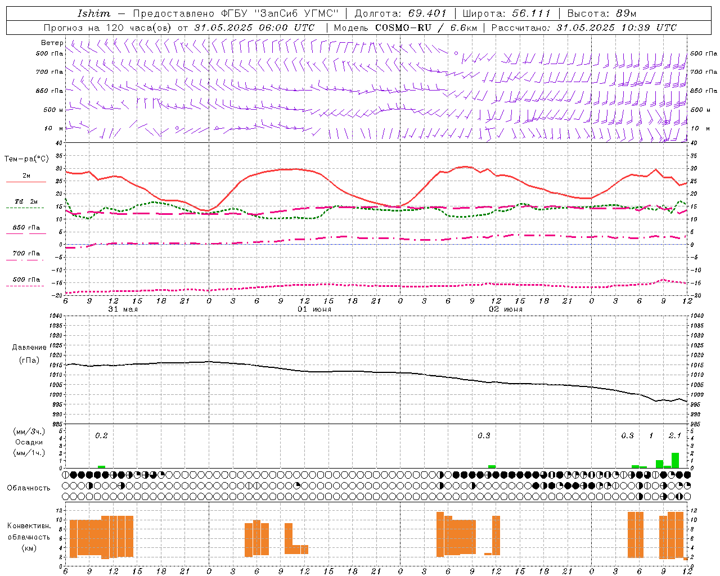Viewport: 720px width, 576px height.
Task: Click the '0.2' precipitation amount value
Action: coord(101,435)
